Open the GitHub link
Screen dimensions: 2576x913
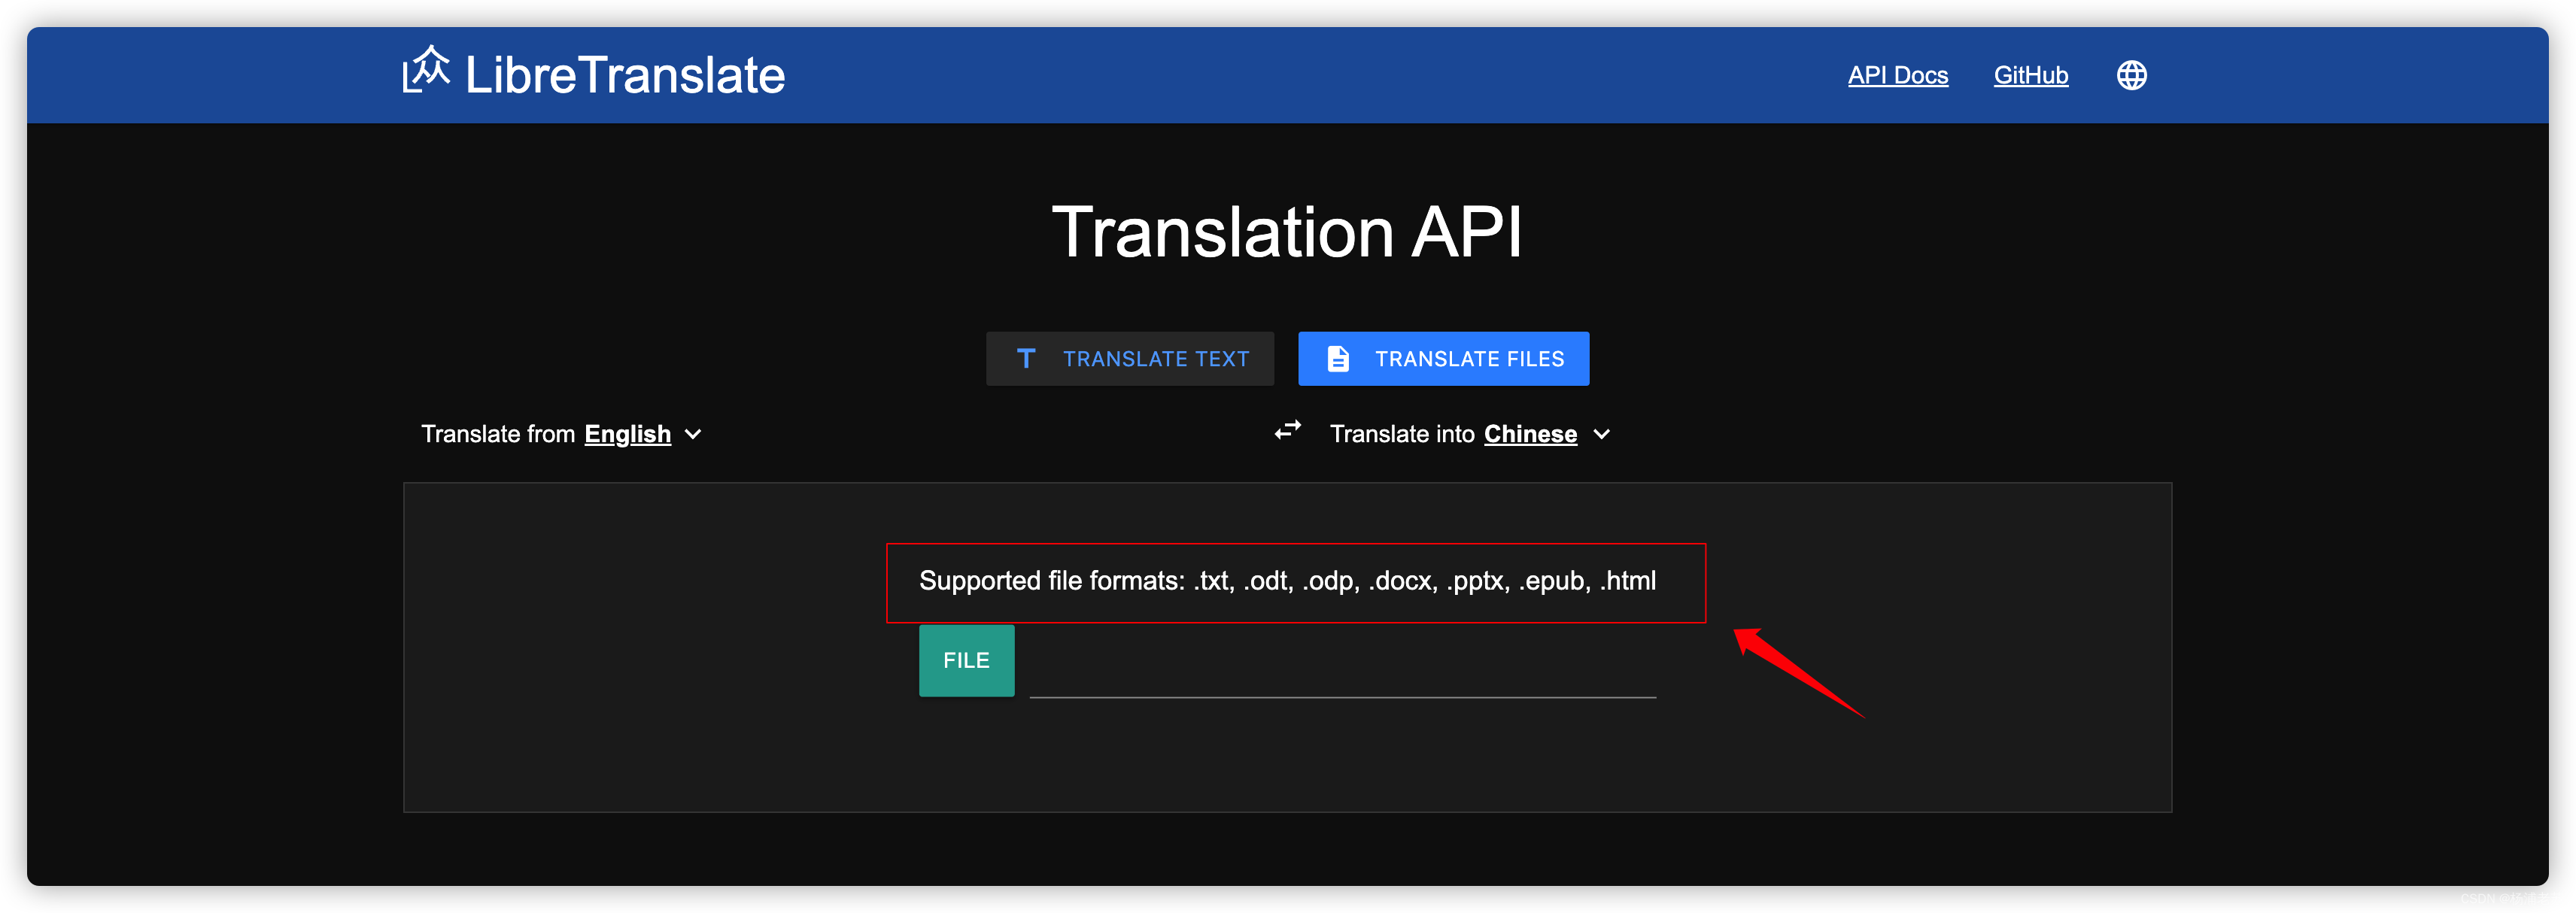(x=2030, y=75)
